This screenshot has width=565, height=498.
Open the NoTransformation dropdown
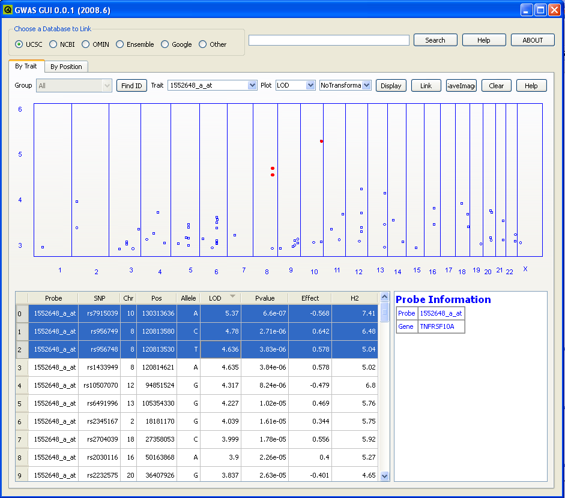click(366, 86)
